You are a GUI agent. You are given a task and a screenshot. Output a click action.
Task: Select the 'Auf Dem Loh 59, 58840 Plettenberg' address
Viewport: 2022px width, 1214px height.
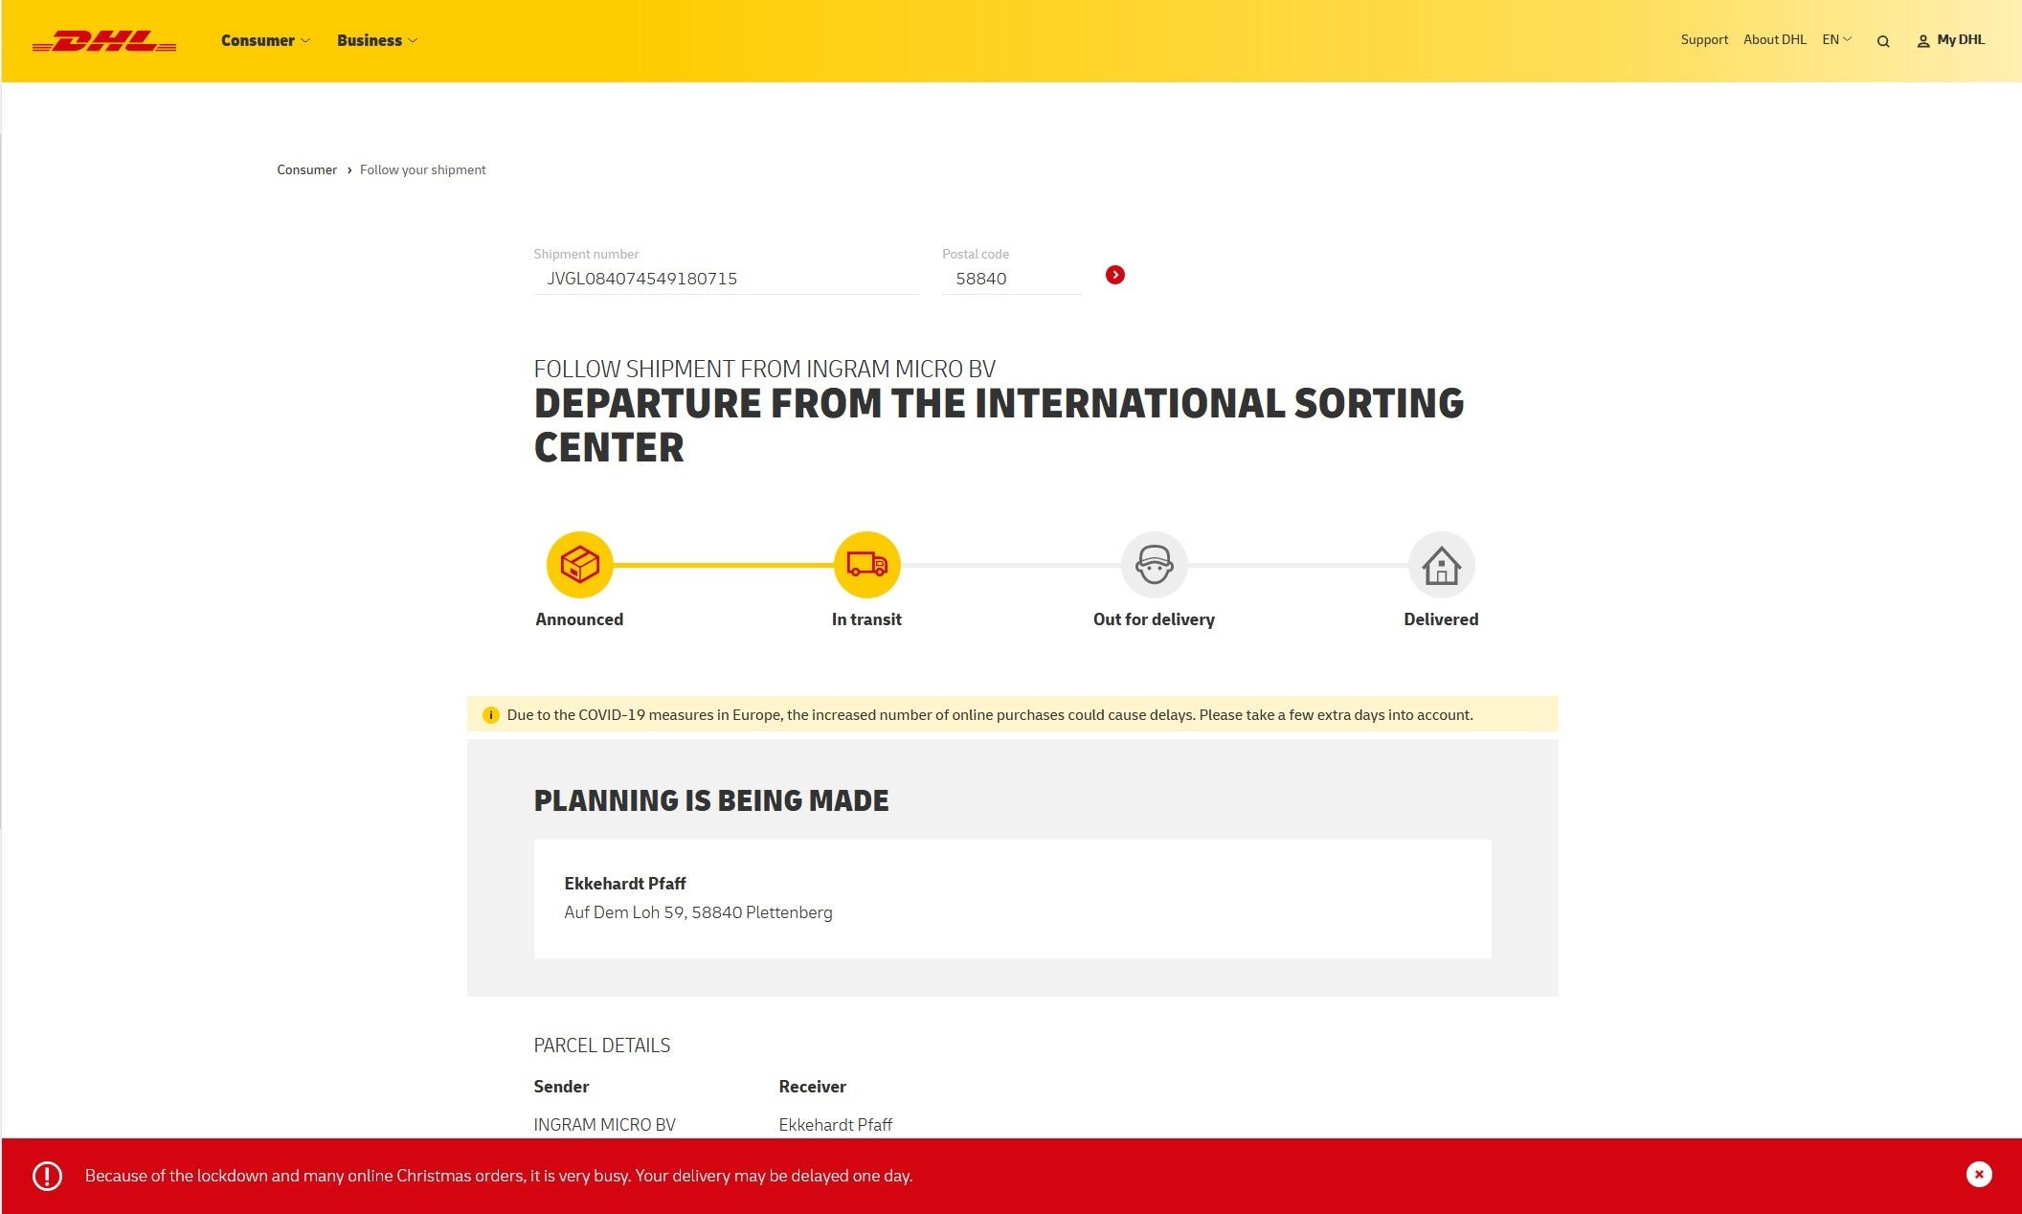[x=698, y=912]
